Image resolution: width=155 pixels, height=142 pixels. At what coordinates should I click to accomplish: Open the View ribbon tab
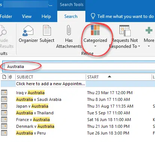point(27,16)
